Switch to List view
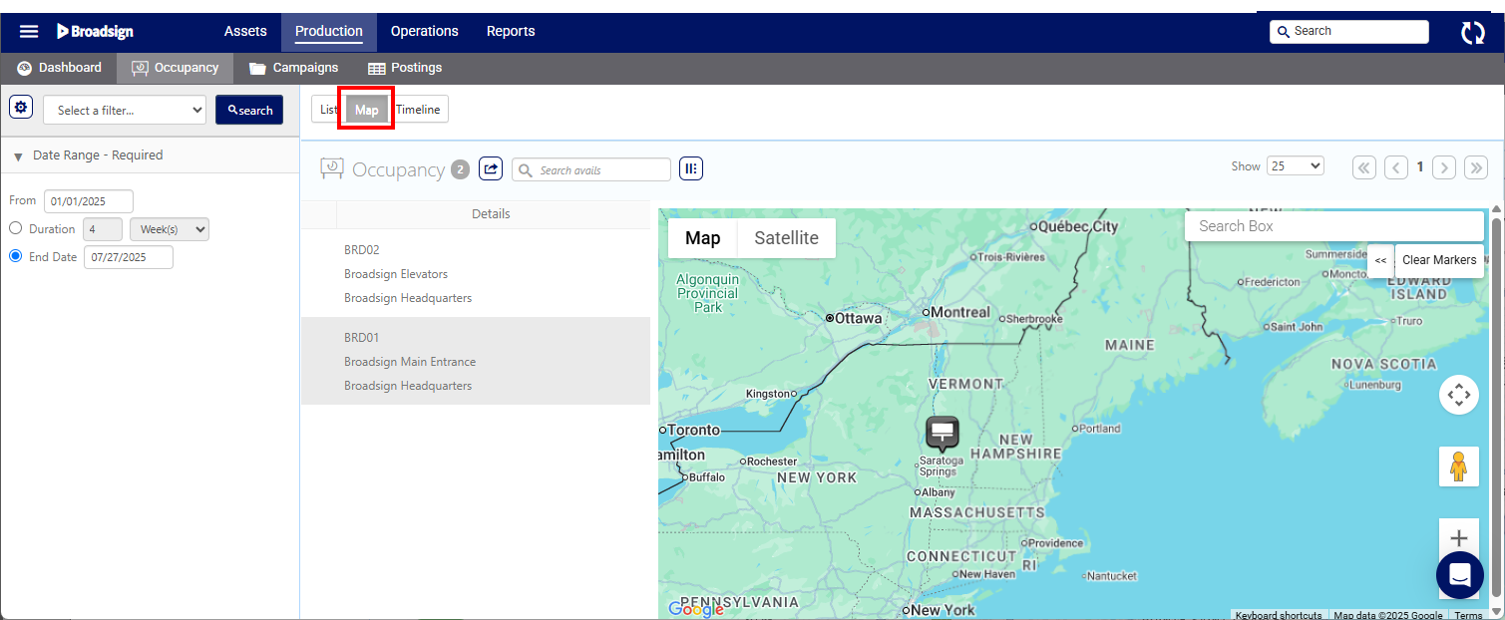 click(x=328, y=110)
